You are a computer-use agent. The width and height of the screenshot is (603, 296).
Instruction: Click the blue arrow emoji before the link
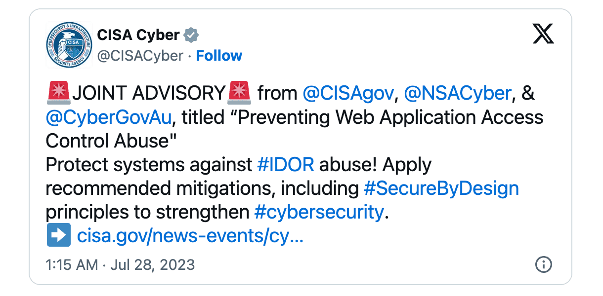[x=58, y=235]
